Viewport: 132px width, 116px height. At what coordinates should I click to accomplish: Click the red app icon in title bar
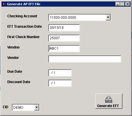tap(4, 4)
